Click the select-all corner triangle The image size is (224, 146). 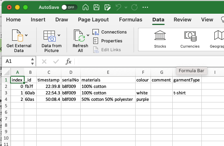(x=7, y=72)
